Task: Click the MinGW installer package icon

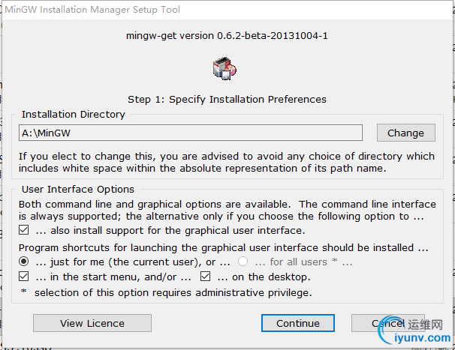Action: click(x=224, y=69)
